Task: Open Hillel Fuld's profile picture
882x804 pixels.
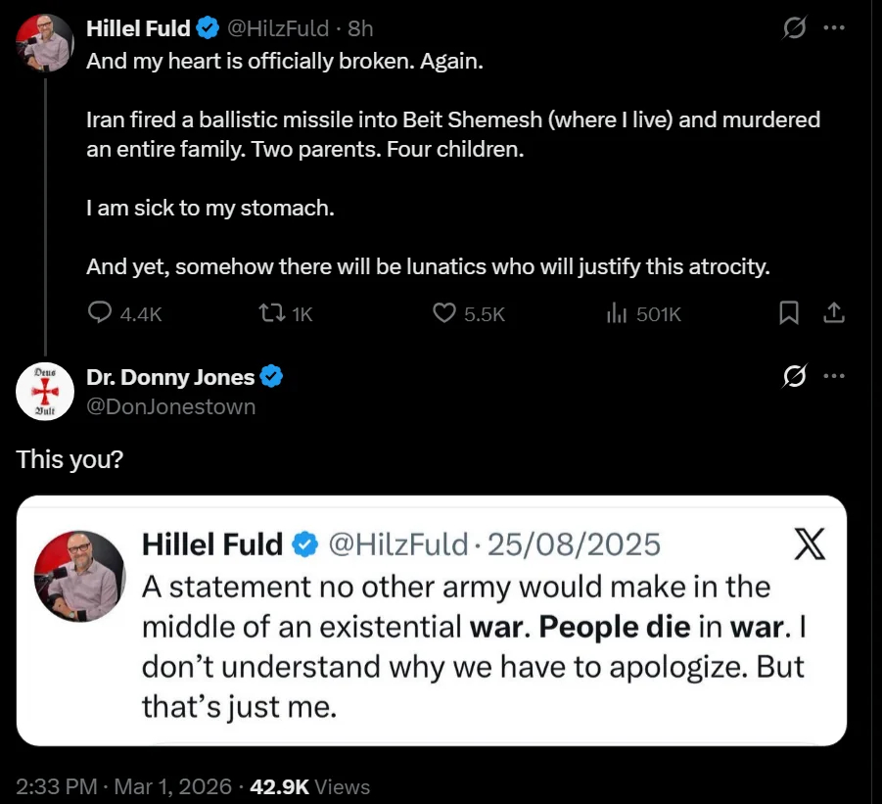Action: point(44,43)
